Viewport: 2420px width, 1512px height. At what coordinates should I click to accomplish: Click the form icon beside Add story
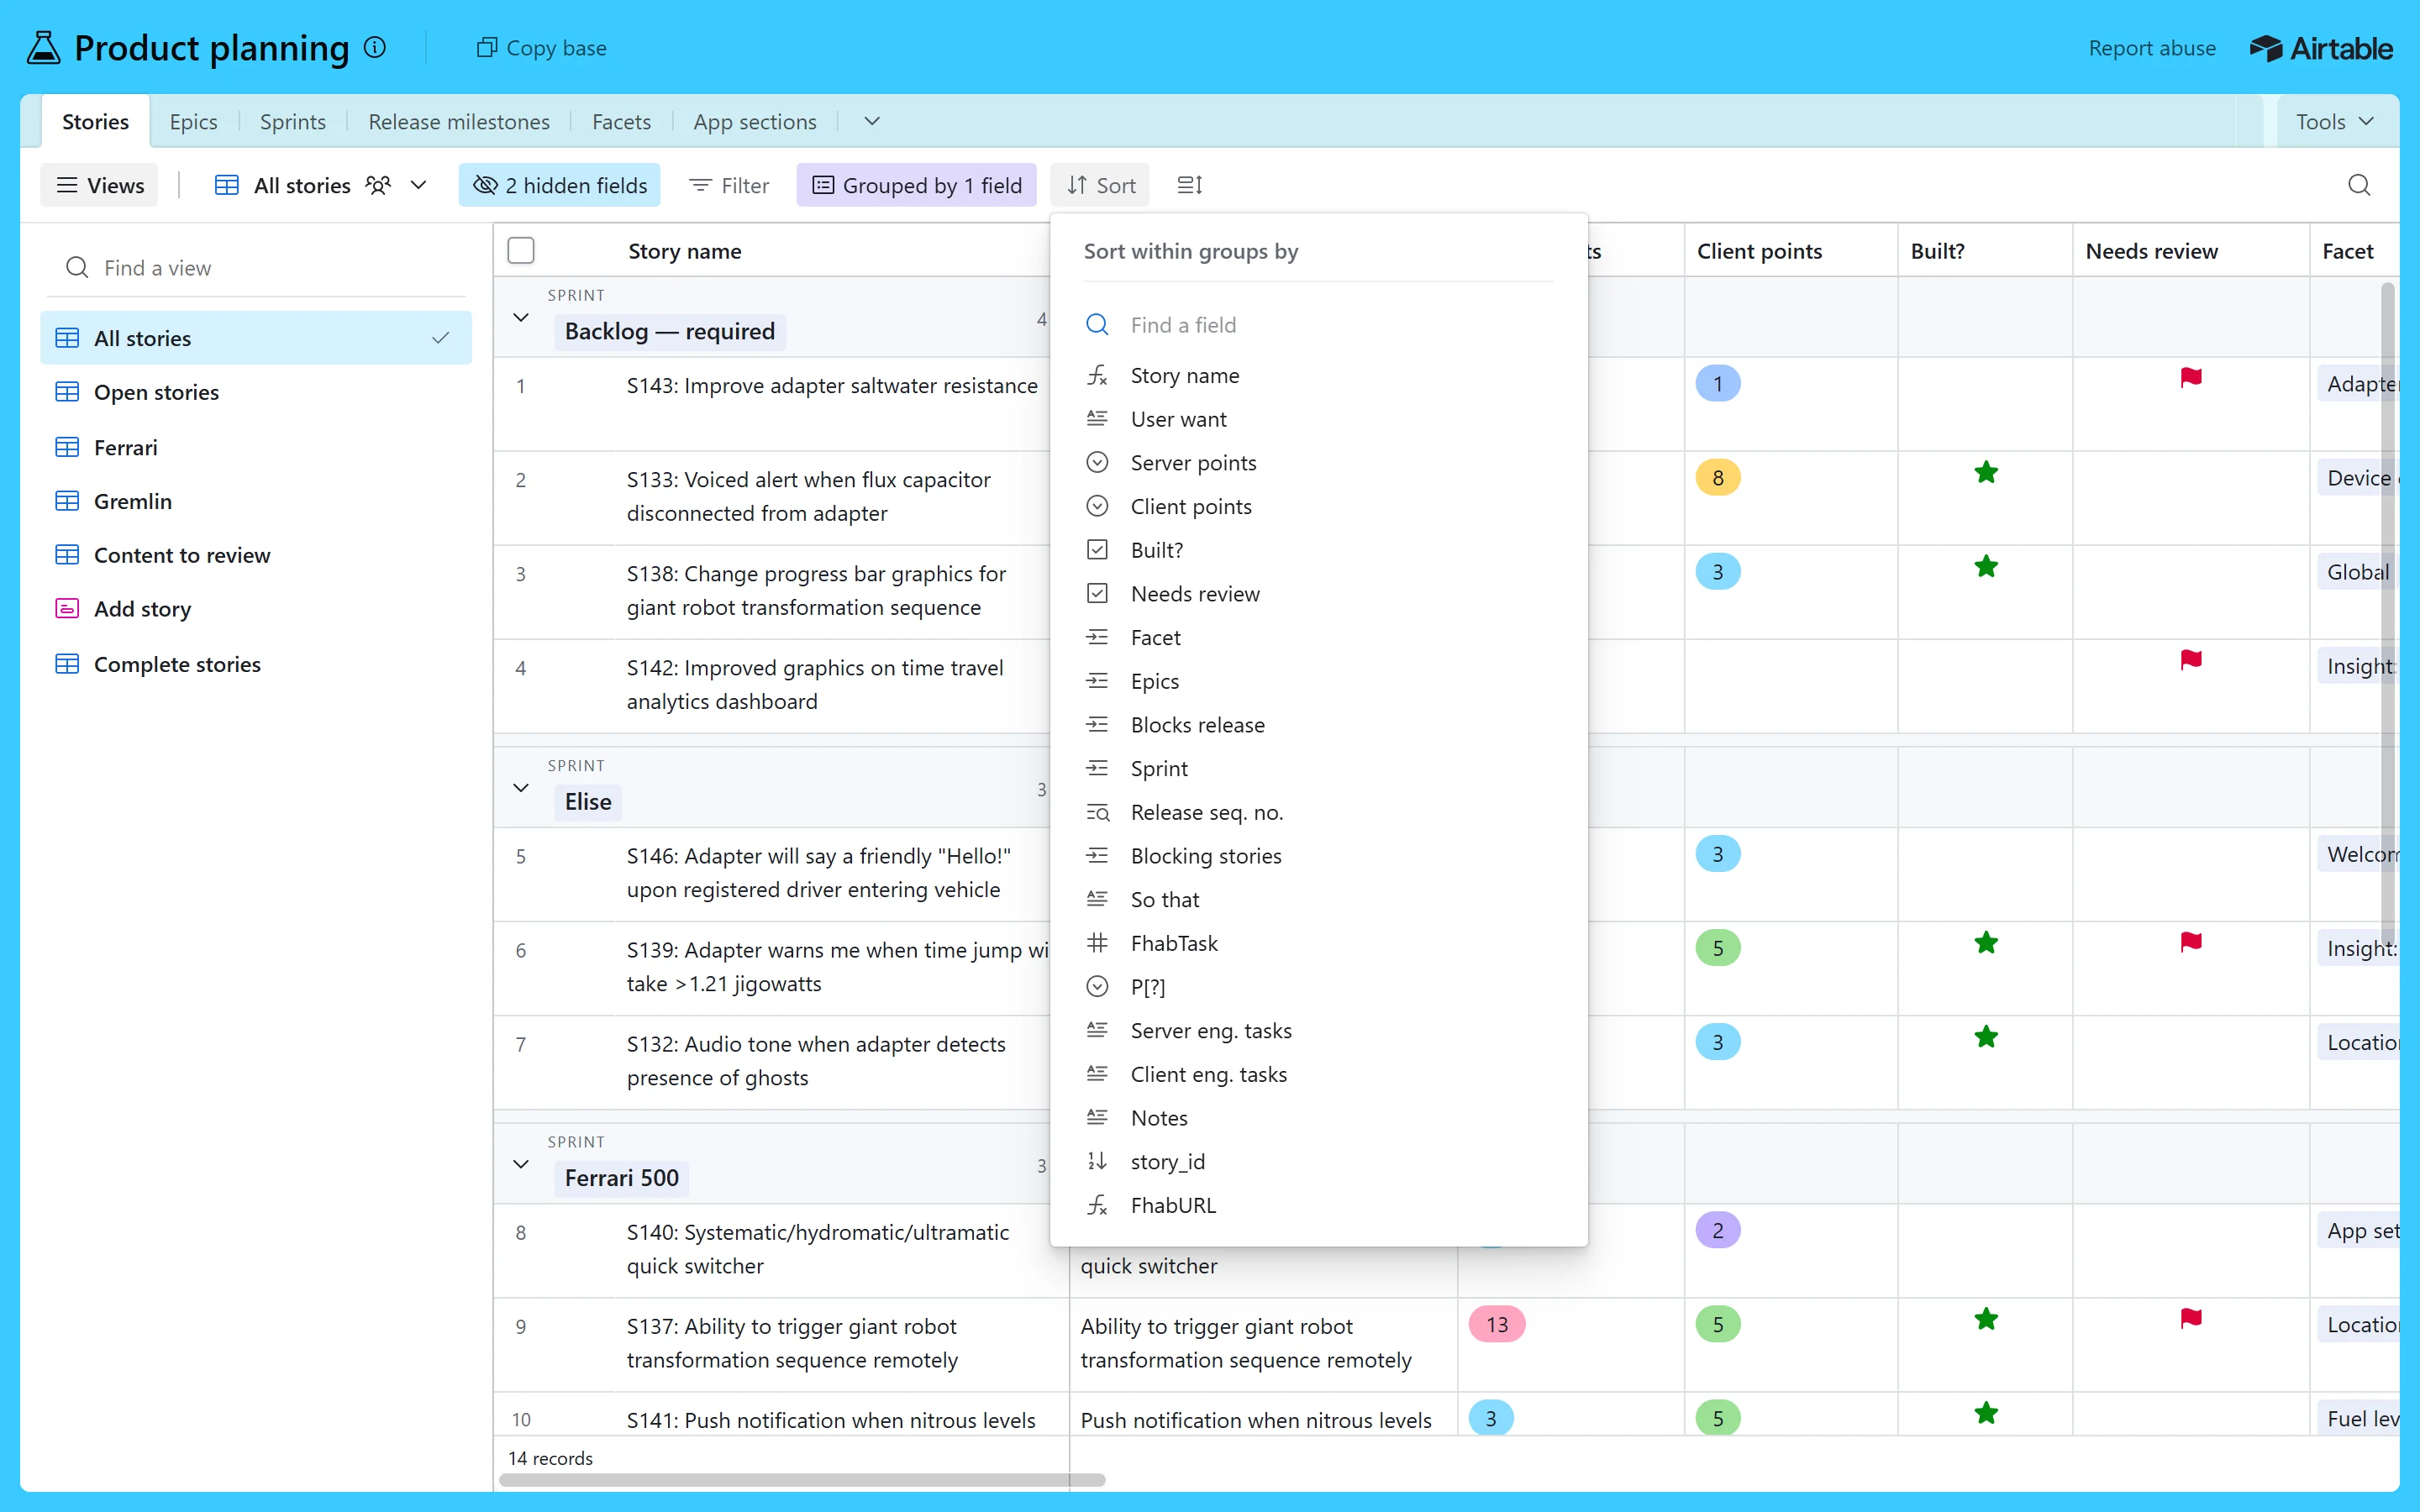click(x=67, y=608)
